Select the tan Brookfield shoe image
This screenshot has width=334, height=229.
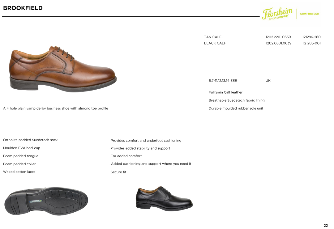point(63,69)
